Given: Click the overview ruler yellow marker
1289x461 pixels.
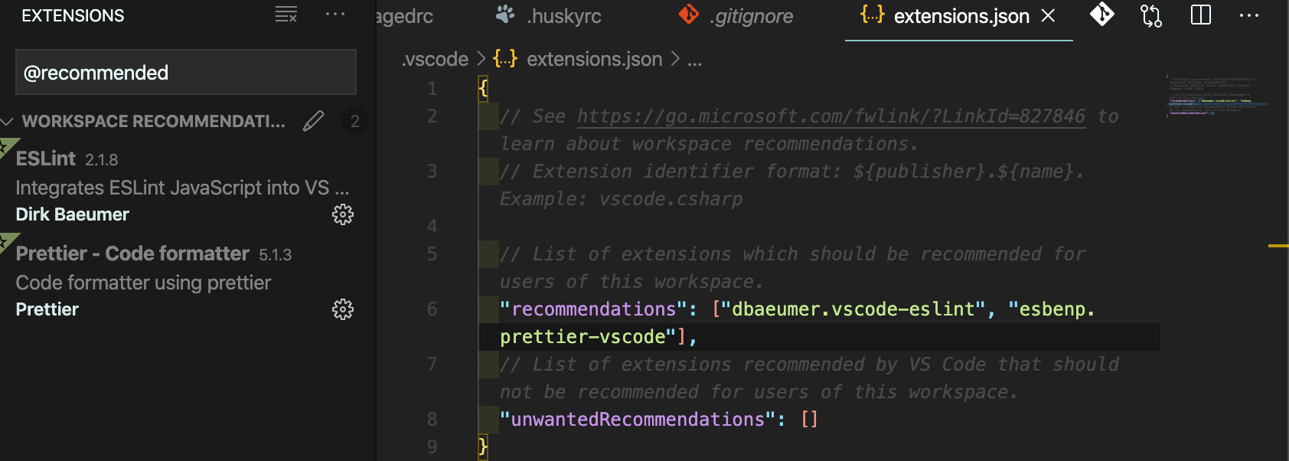Looking at the screenshot, I should pyautogui.click(x=1278, y=246).
